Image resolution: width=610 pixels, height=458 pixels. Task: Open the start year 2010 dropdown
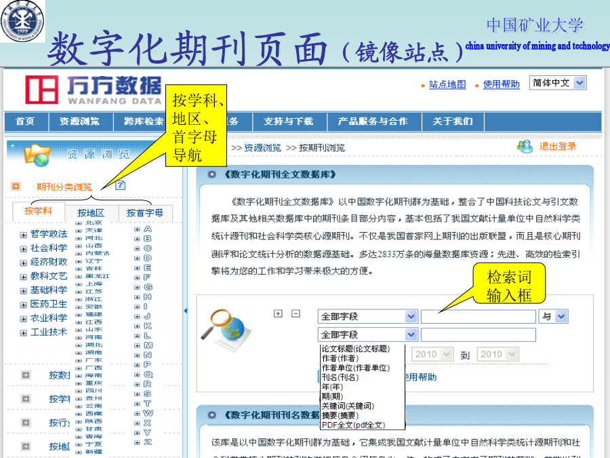432,354
